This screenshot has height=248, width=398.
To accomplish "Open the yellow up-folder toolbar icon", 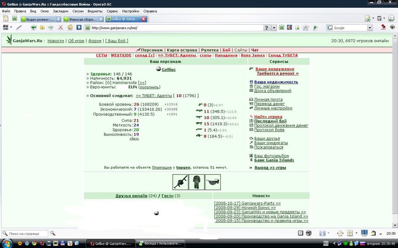I will [x=42, y=28].
